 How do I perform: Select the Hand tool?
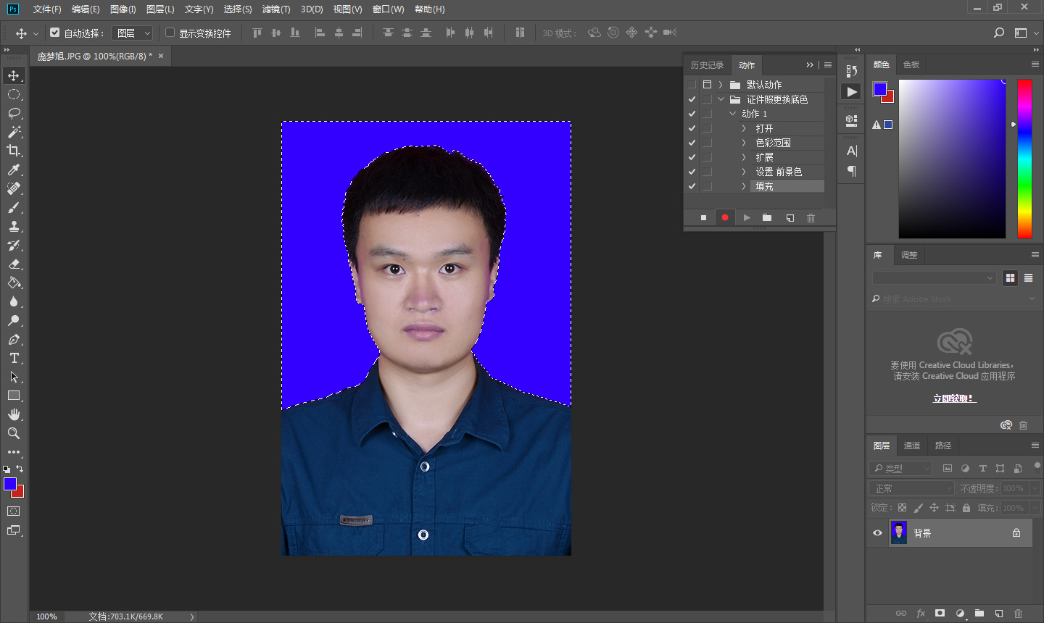click(14, 414)
